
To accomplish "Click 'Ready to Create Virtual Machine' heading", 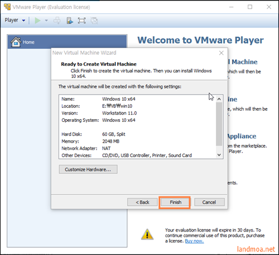I will coord(99,64).
